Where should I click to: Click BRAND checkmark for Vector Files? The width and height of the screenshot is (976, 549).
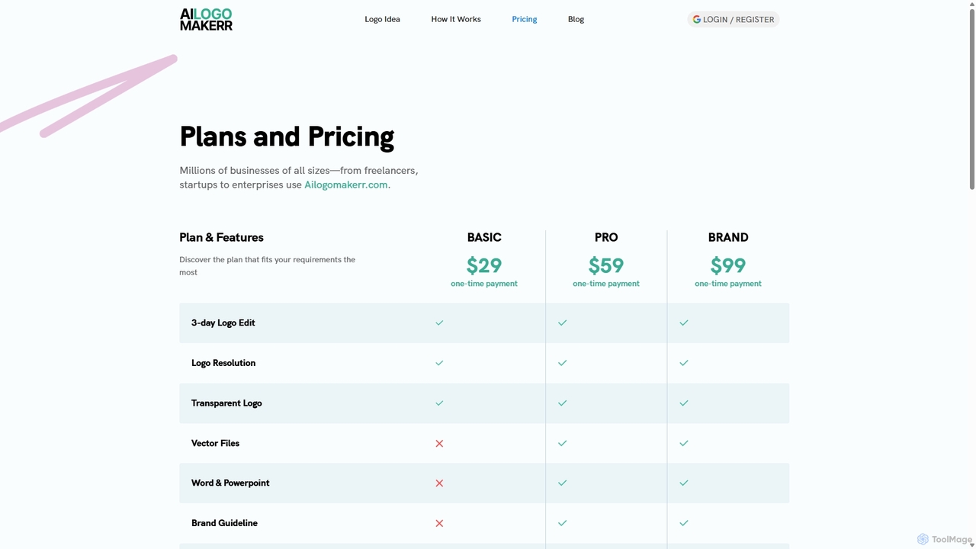tap(684, 443)
